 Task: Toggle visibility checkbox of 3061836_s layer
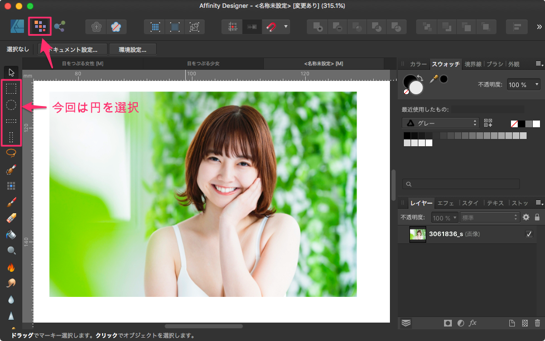529,234
